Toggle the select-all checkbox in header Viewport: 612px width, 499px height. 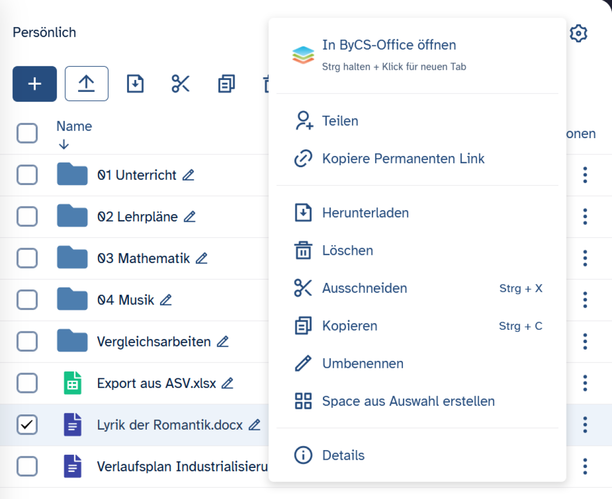click(27, 134)
